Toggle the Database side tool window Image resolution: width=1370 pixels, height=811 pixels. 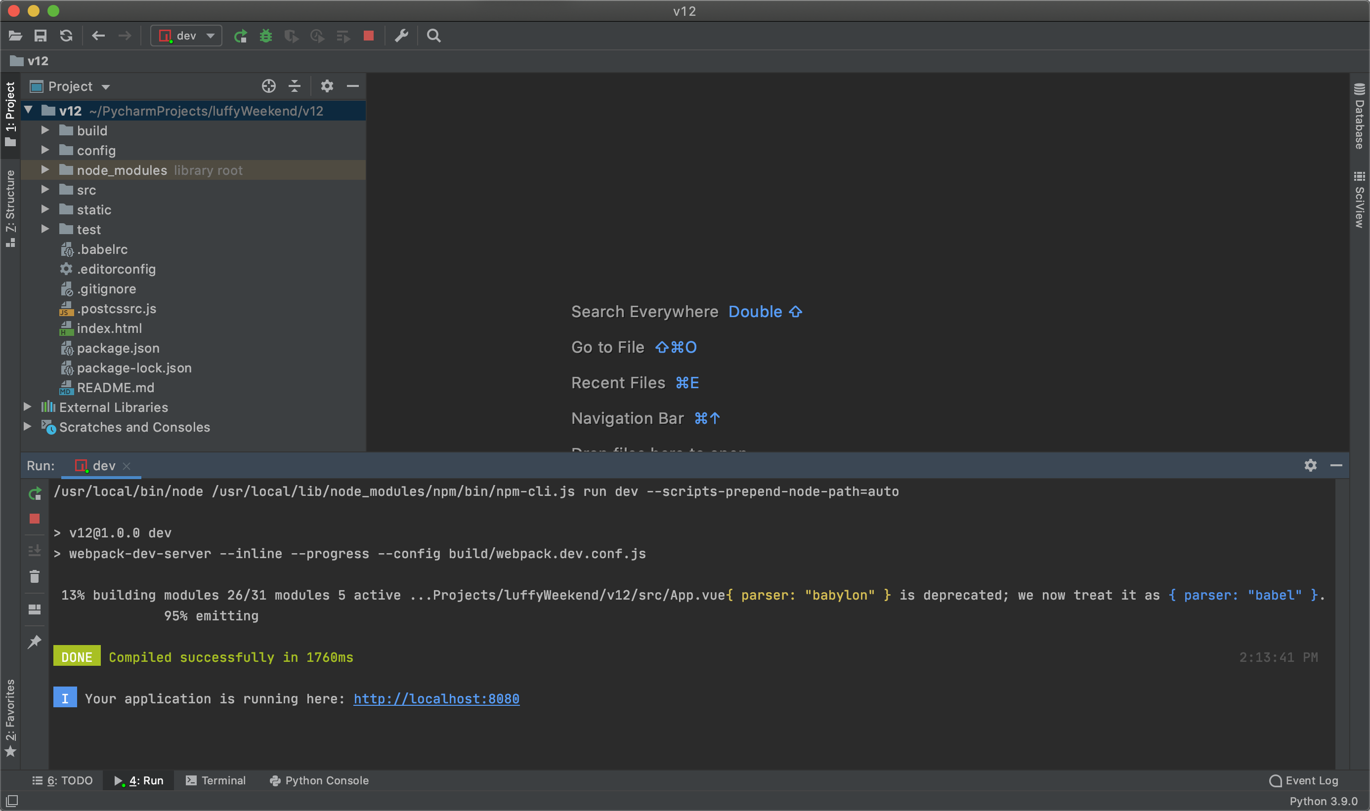pos(1360,116)
